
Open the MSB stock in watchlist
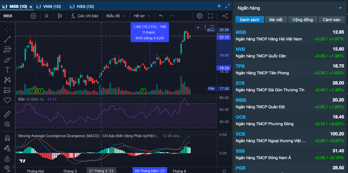290,35
